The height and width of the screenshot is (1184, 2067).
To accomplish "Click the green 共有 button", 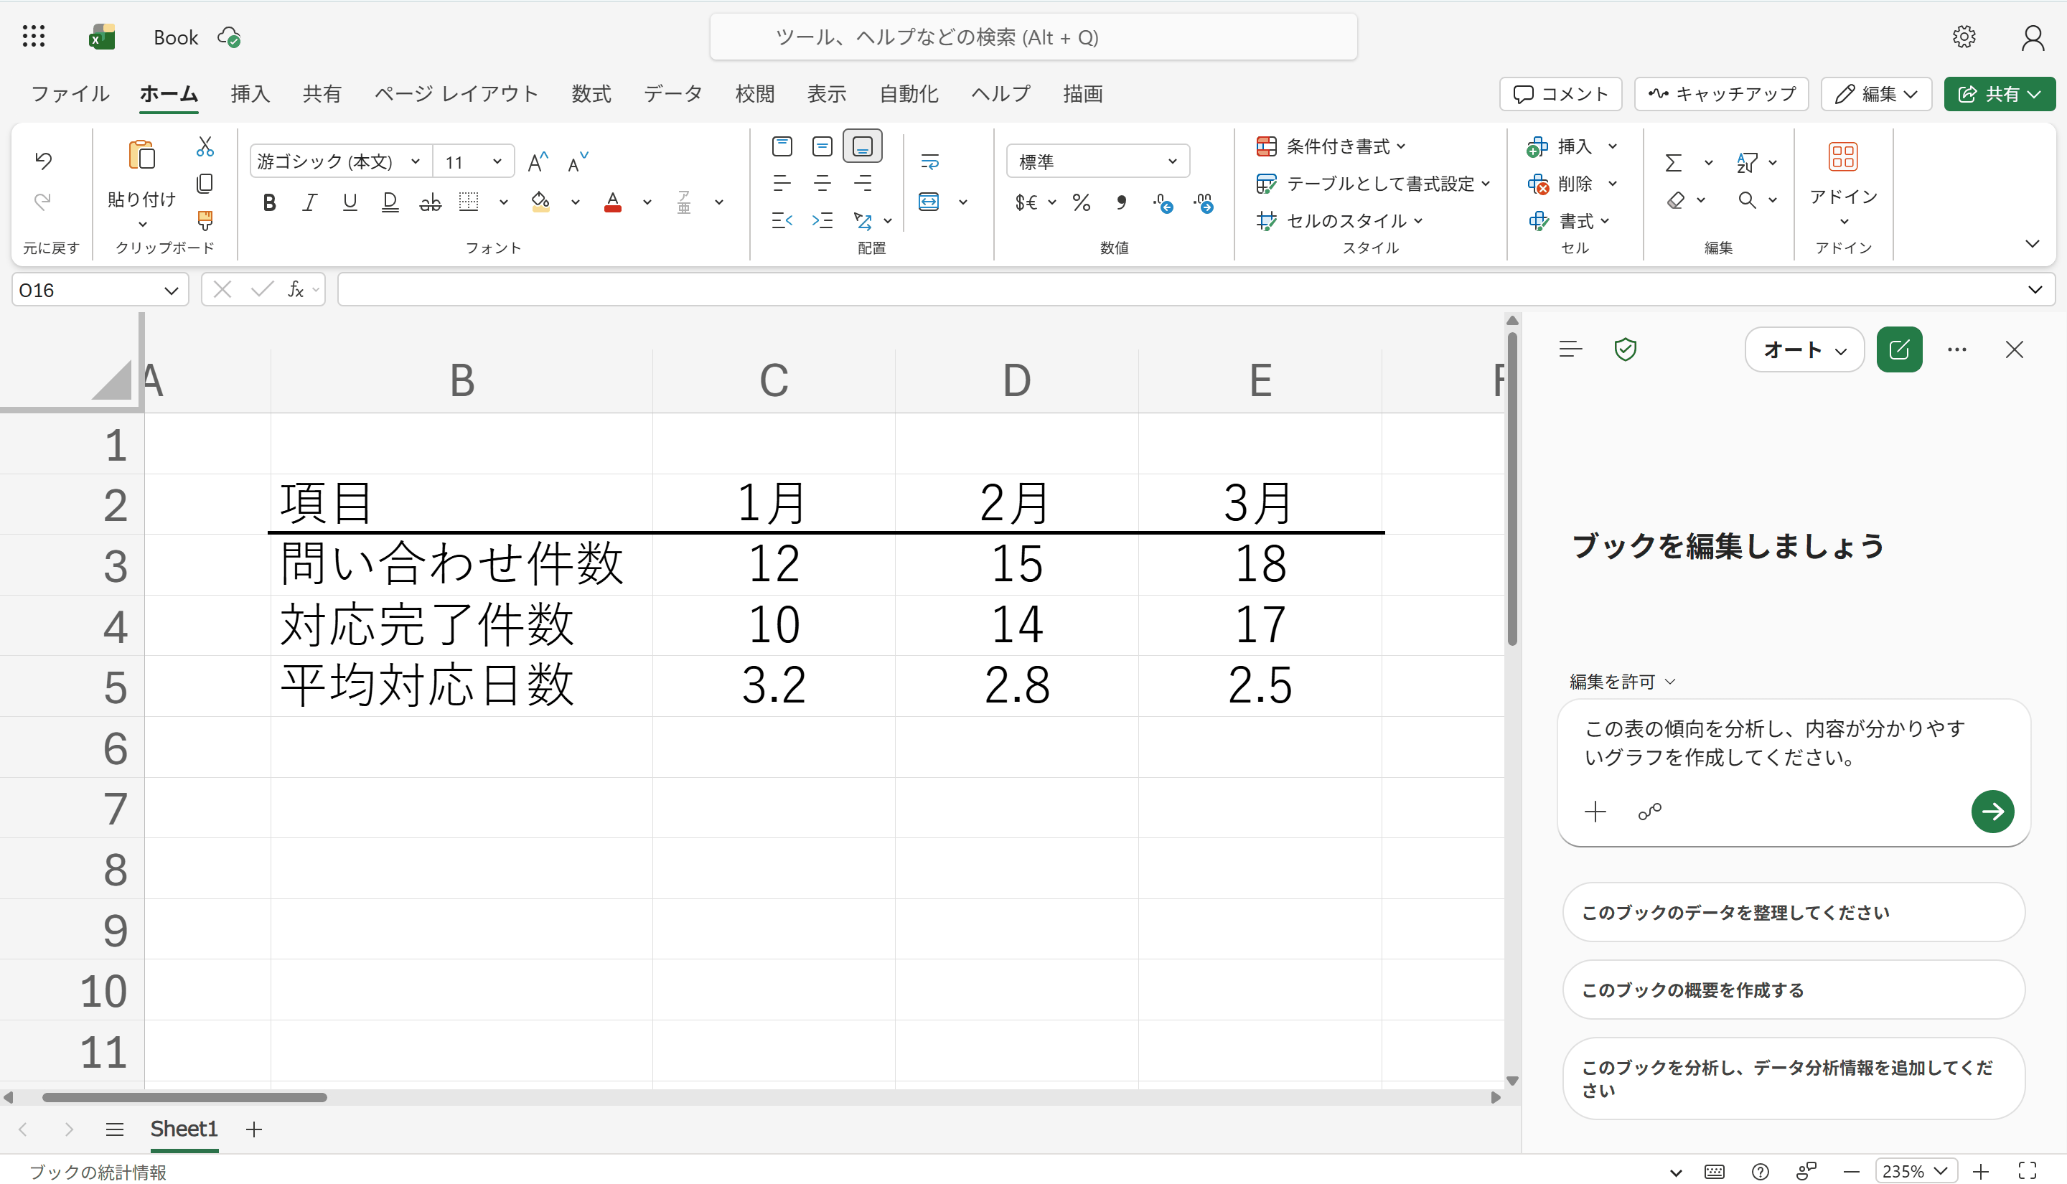I will click(1999, 93).
